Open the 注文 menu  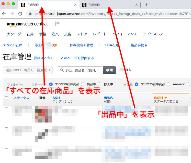coord(55,34)
